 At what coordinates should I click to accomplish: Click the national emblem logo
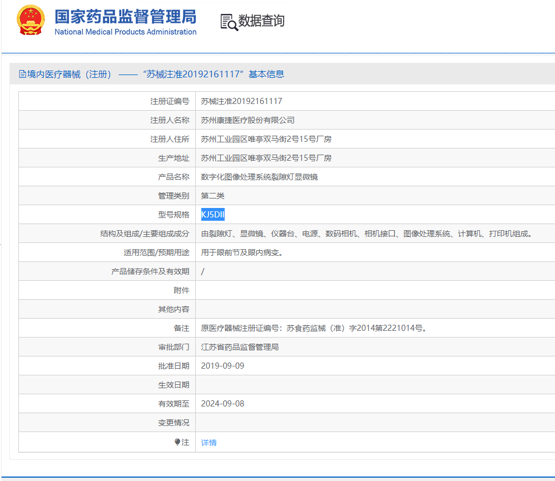(31, 20)
